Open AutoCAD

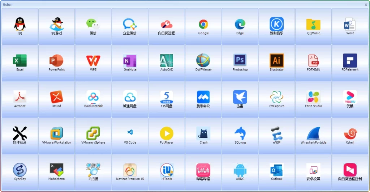167,63
